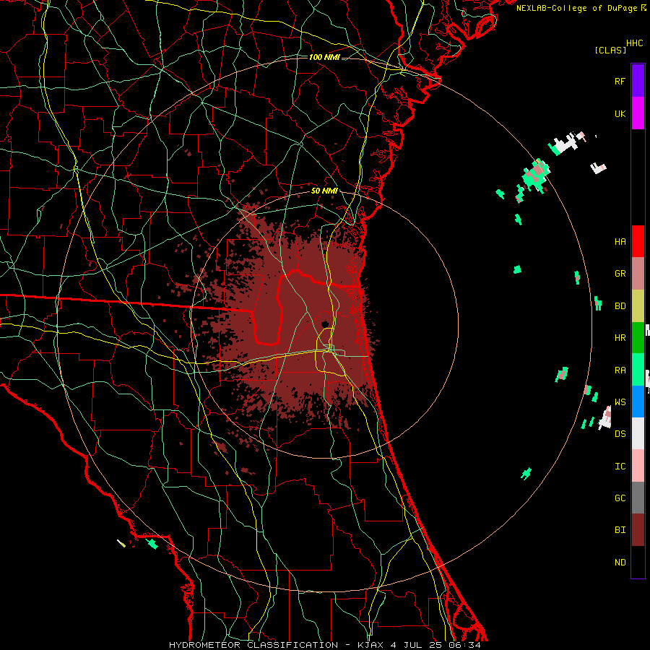The width and height of the screenshot is (650, 650).
Task: Select the dusty pink GR legend swatch
Action: tap(638, 273)
